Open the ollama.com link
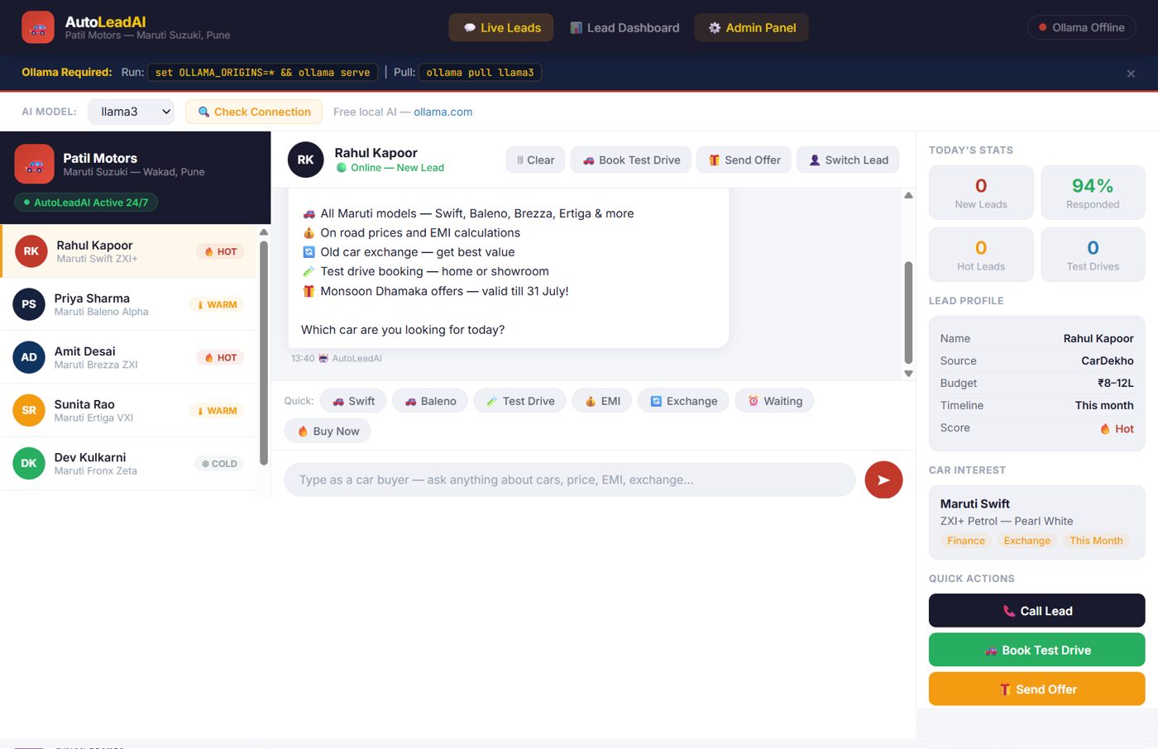 click(443, 112)
